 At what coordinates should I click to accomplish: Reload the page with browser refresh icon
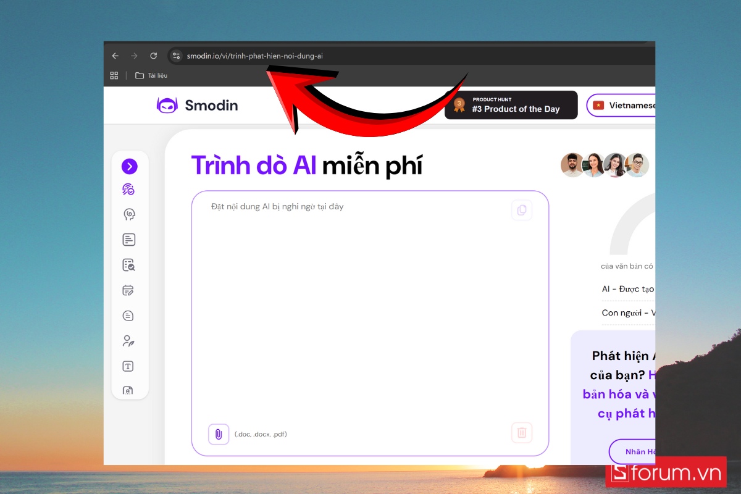tap(153, 56)
